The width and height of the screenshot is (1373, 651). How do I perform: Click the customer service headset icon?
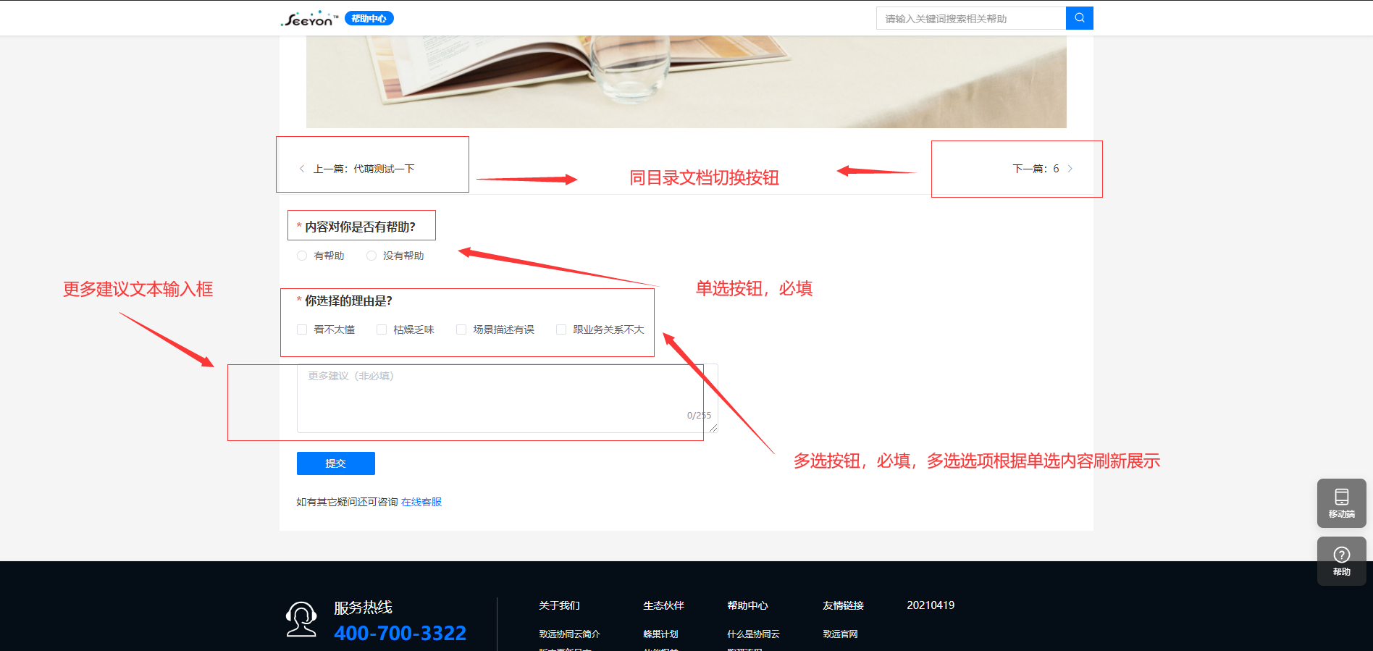coord(301,619)
